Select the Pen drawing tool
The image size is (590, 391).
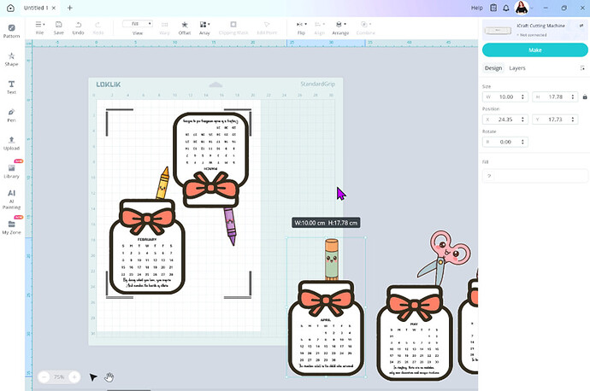[12, 114]
